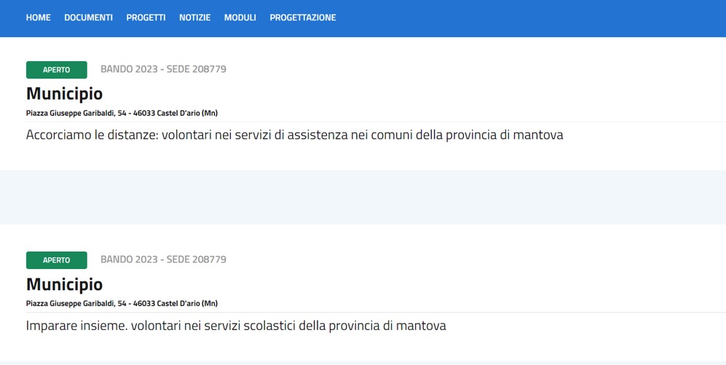The height and width of the screenshot is (365, 726).
Task: Open the Municipio heading for the Accorciamo le distanze project
Action: tap(64, 94)
